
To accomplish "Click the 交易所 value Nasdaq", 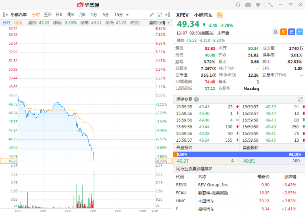I will 251,89.
